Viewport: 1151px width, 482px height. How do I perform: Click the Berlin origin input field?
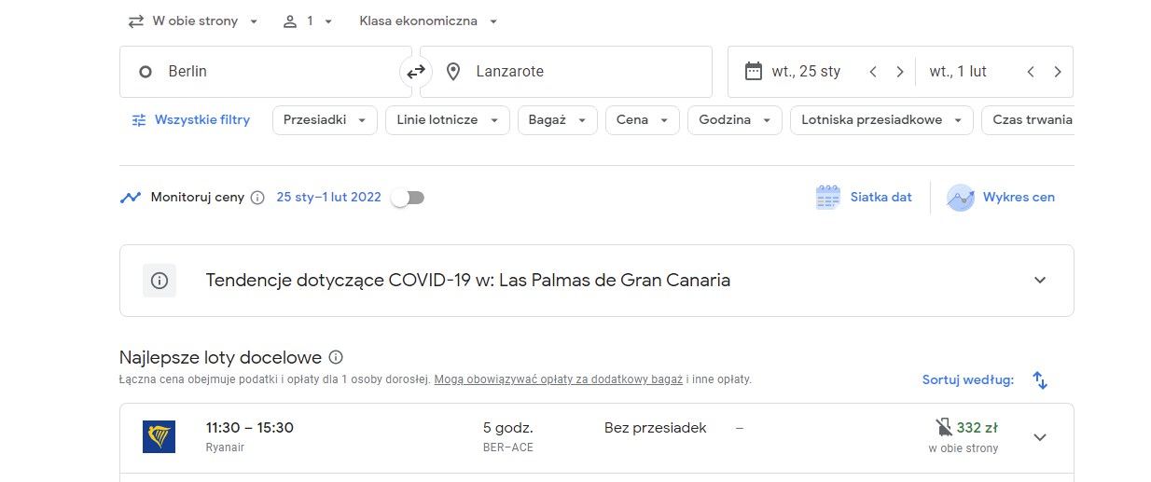(x=266, y=72)
